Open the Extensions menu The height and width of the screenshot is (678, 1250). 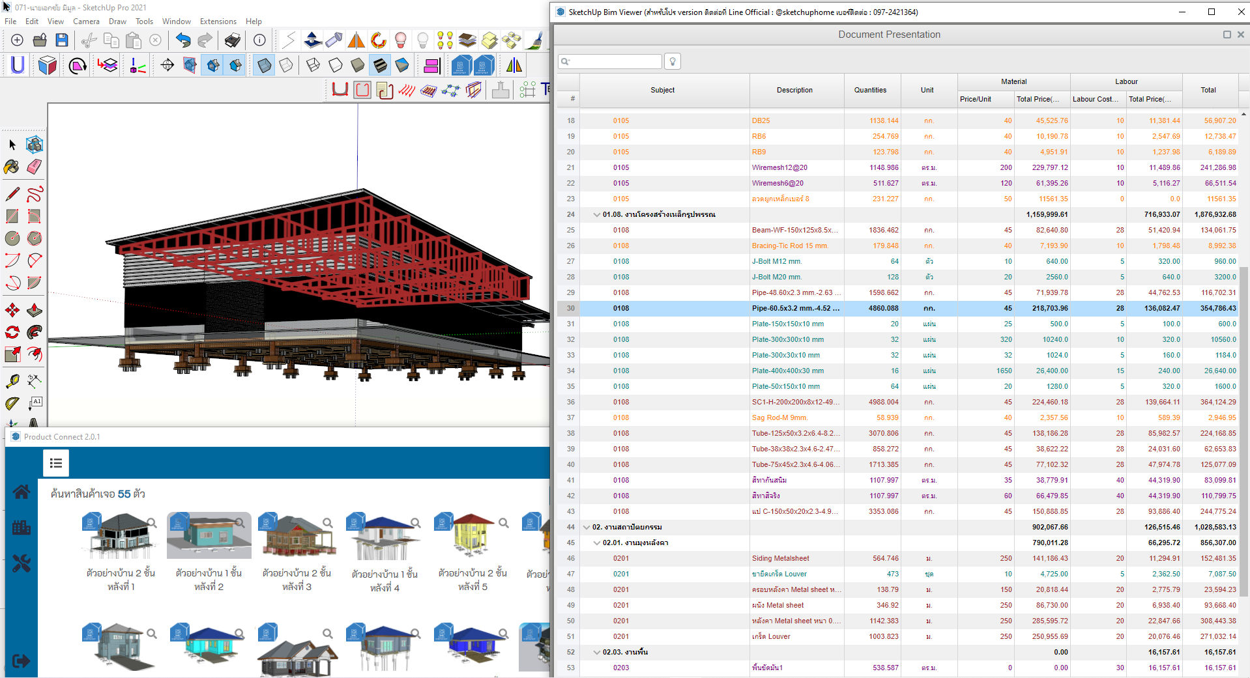pyautogui.click(x=218, y=21)
